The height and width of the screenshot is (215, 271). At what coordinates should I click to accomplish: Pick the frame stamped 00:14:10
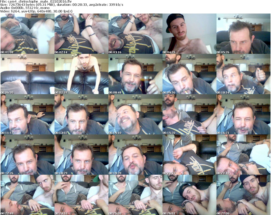(x=135, y=114)
